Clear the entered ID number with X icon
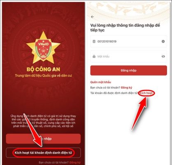Image resolution: width=172 pixels, height=165 pixels. point(163,41)
